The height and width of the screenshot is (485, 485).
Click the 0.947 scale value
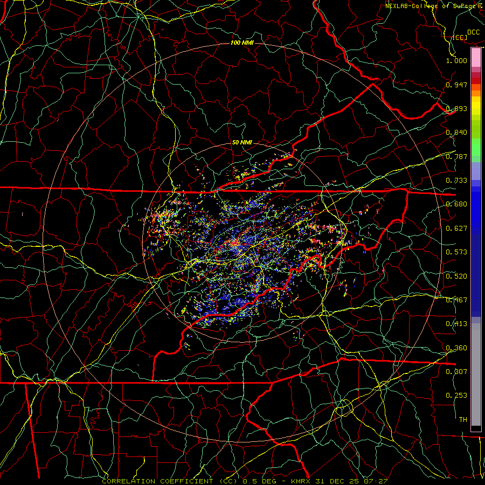tap(456, 85)
